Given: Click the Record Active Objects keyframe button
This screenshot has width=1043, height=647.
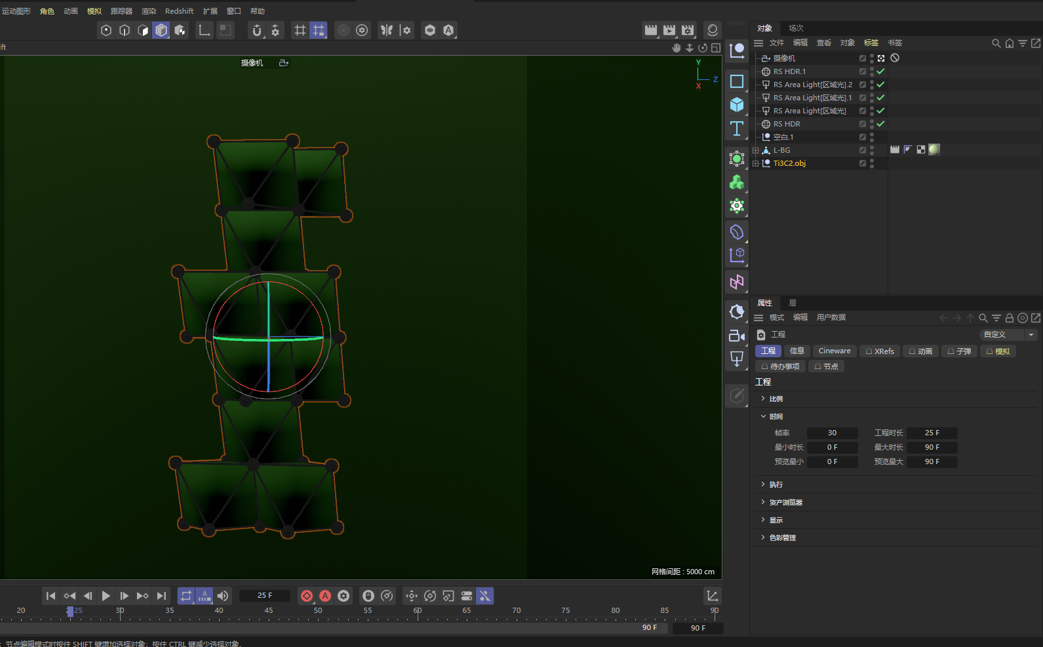Looking at the screenshot, I should pos(307,596).
